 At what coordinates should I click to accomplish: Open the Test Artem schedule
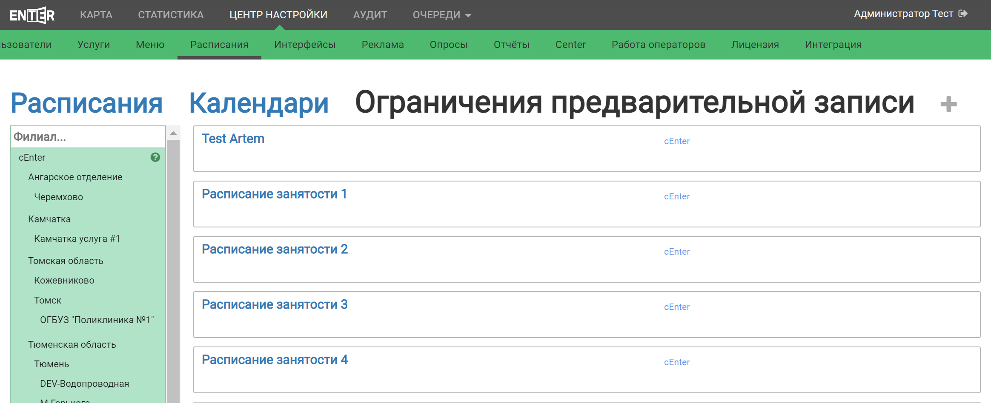[233, 139]
